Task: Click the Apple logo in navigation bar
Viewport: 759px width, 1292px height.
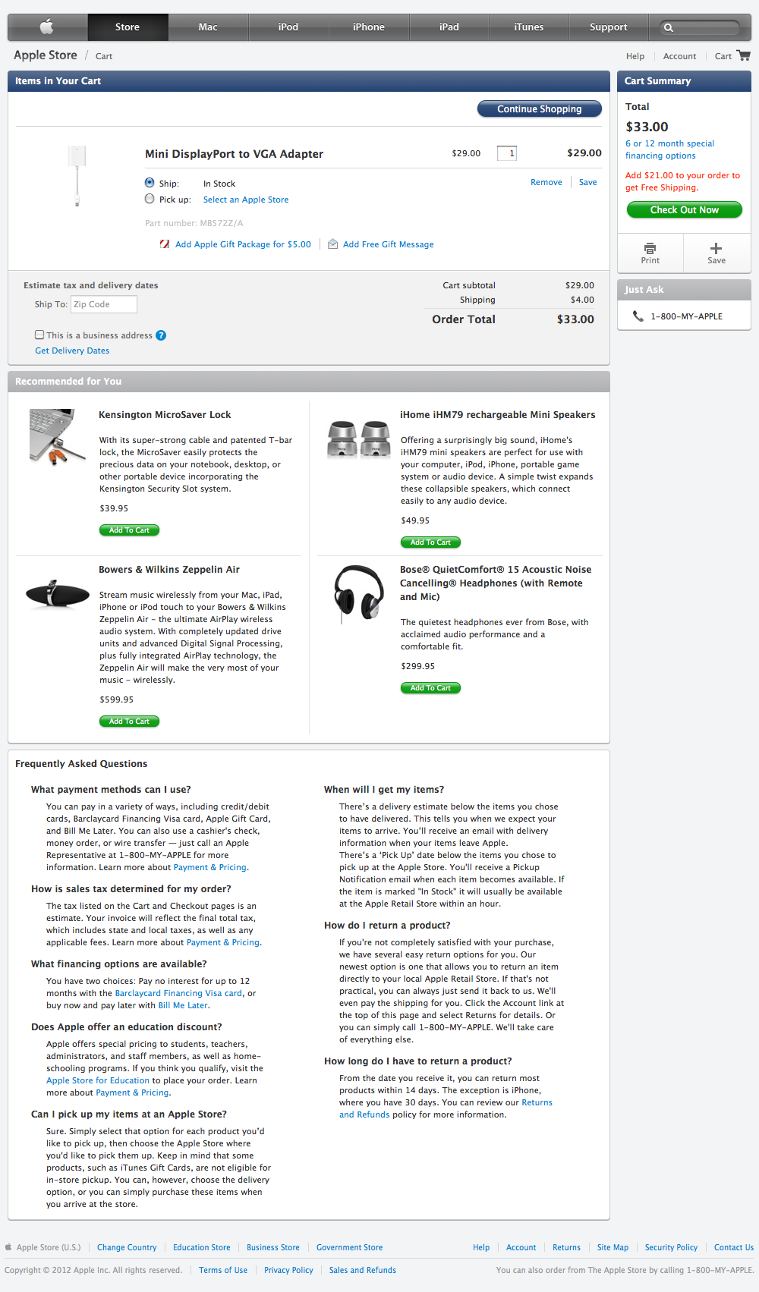Action: [47, 27]
